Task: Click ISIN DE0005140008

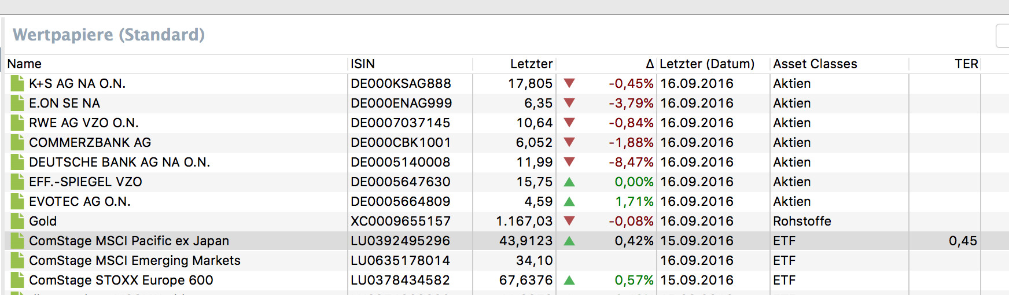Action: [x=400, y=162]
